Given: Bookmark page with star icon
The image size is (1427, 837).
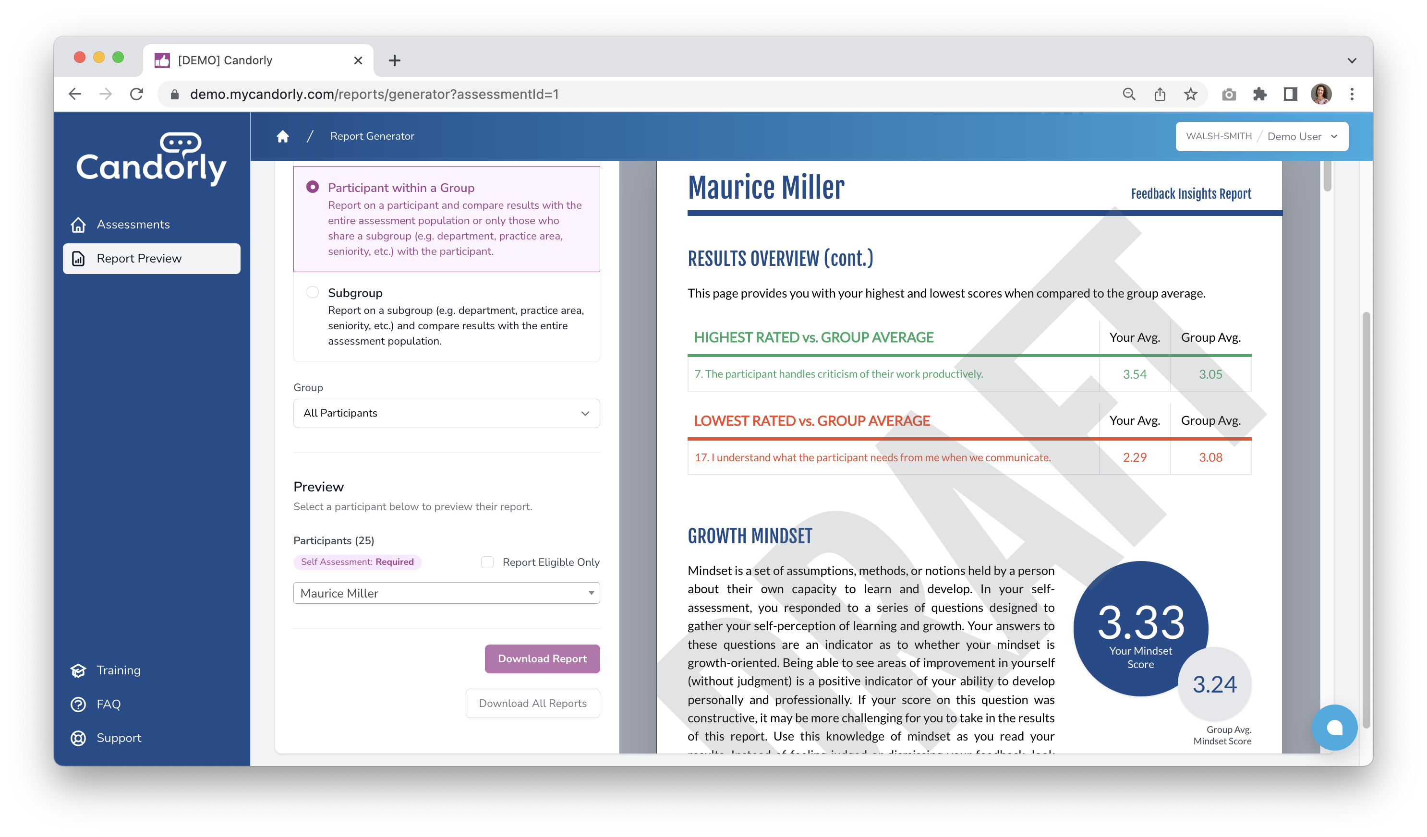Looking at the screenshot, I should point(1190,94).
